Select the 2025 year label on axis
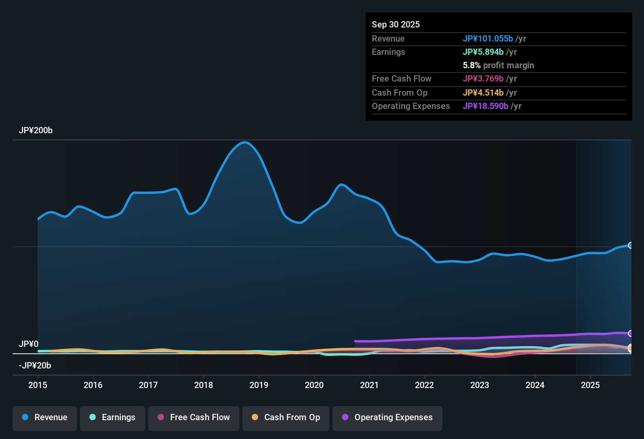The height and width of the screenshot is (439, 644). tap(591, 385)
